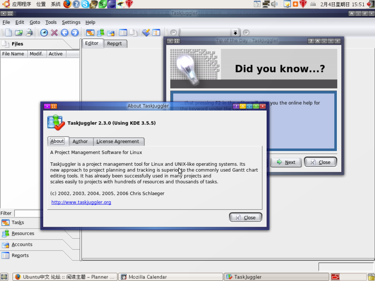This screenshot has height=281, width=375.
Task: Open the Settings menu
Action: pos(71,22)
